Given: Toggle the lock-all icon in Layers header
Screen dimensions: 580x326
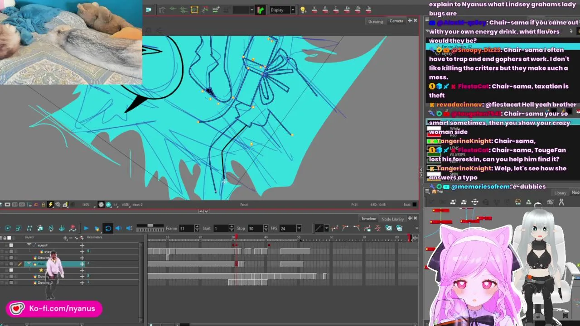Looking at the screenshot, I should click(5, 238).
